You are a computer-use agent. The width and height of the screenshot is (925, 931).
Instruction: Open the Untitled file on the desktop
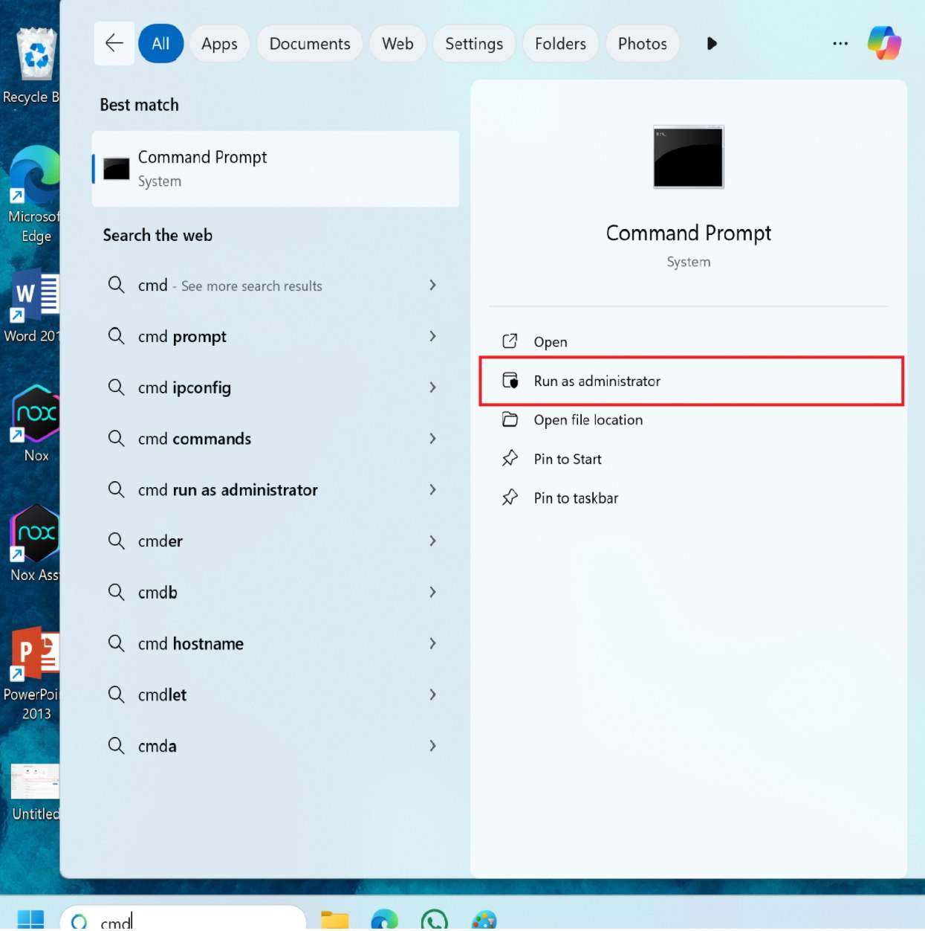coord(34,781)
